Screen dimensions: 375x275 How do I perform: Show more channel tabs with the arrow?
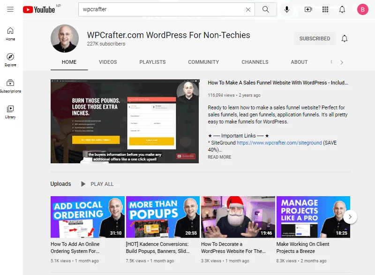pos(342,62)
